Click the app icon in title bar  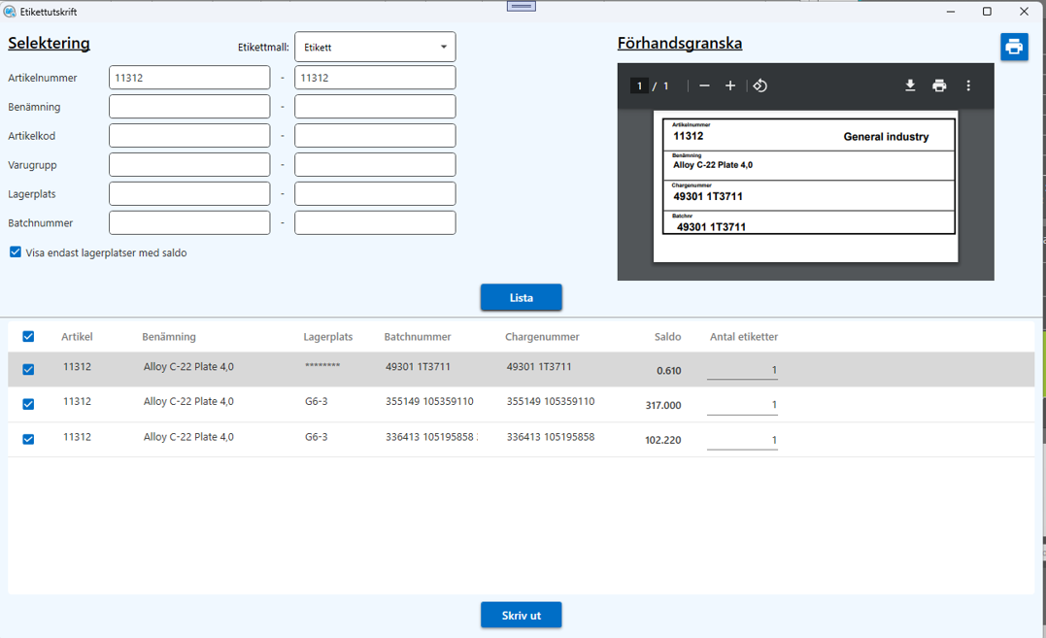10,12
